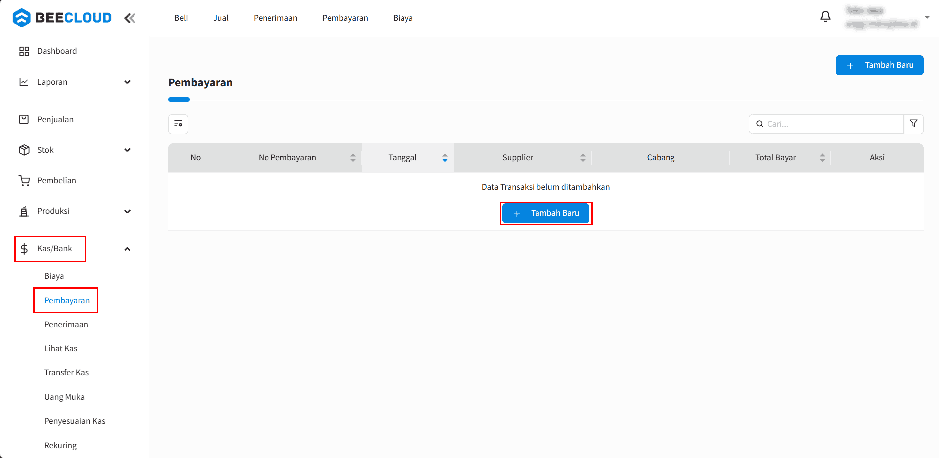Click the Laporan chart icon
Screen dimensions: 939x458
[24, 82]
